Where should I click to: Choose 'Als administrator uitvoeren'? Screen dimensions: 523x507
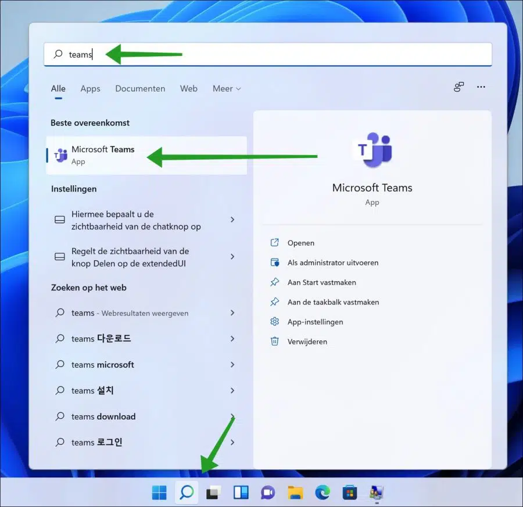(333, 263)
